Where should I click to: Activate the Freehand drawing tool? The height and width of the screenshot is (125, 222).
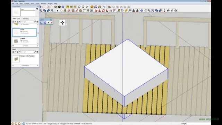tap(92, 11)
